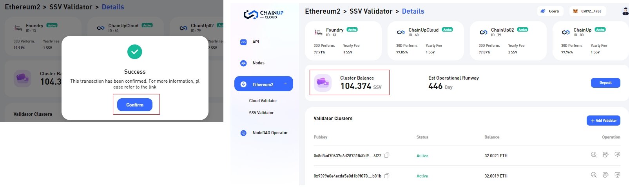Click the middle operation icon for pubkey 6f22

(605, 155)
